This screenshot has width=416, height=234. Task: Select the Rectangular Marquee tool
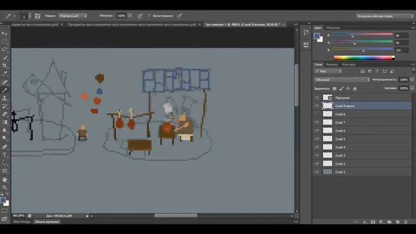[5, 42]
